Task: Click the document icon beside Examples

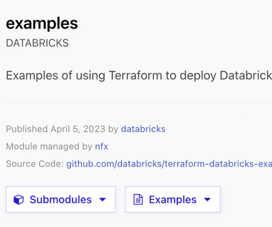Action: point(138,199)
